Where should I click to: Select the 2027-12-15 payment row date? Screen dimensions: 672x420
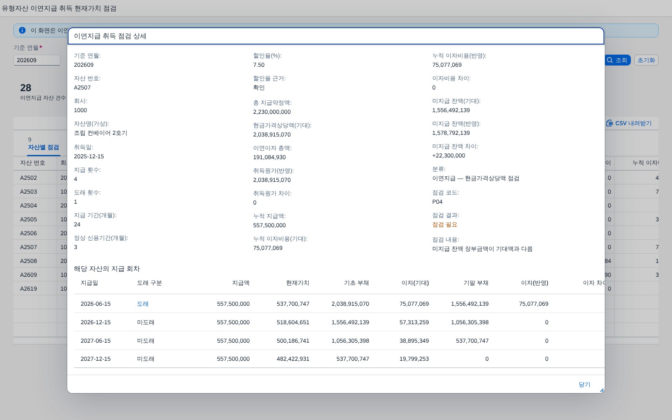(x=96, y=359)
